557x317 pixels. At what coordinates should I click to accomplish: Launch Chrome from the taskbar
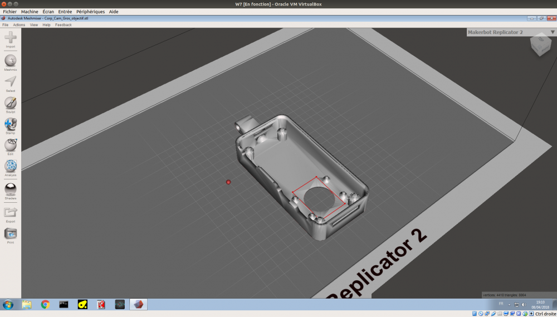tap(45, 305)
